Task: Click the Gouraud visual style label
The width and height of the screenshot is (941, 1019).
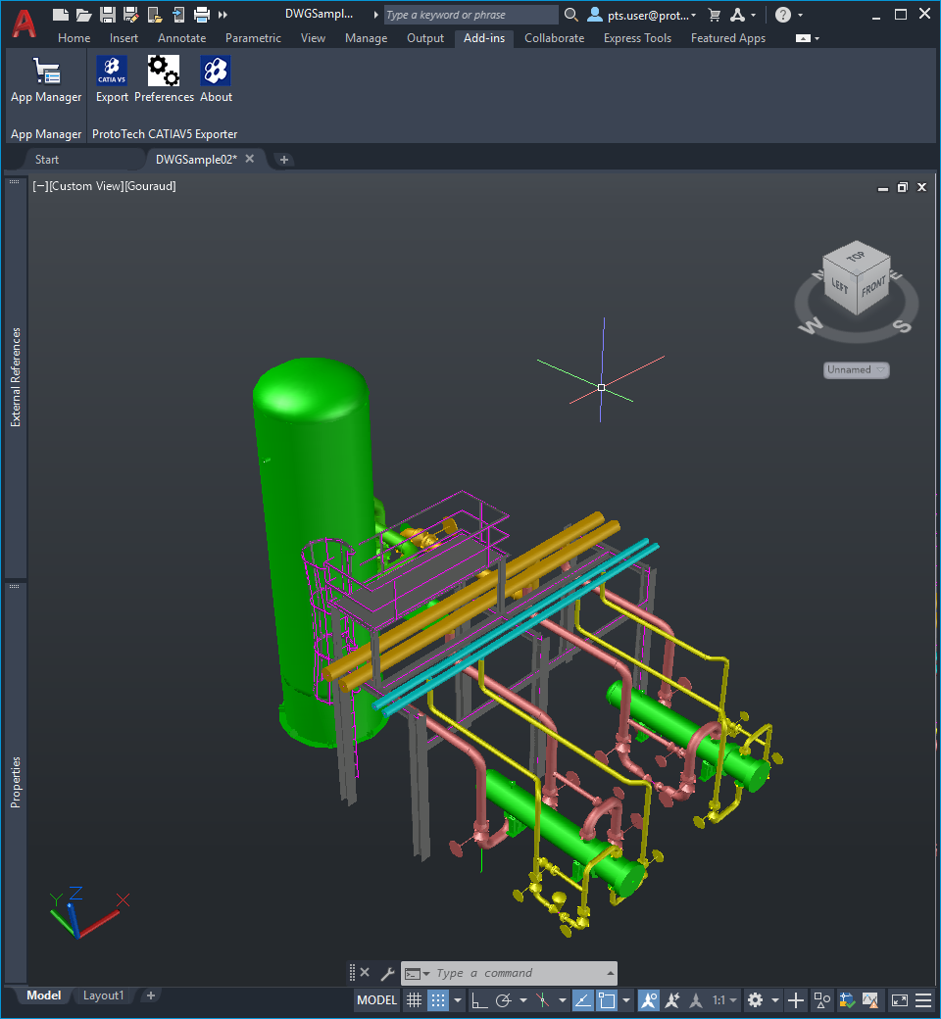Action: coord(150,186)
